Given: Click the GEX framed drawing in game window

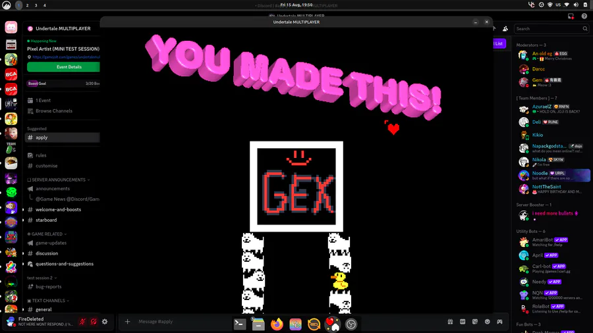Looking at the screenshot, I should [x=296, y=186].
